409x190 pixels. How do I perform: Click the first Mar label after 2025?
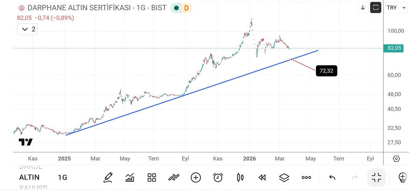(x=95, y=158)
